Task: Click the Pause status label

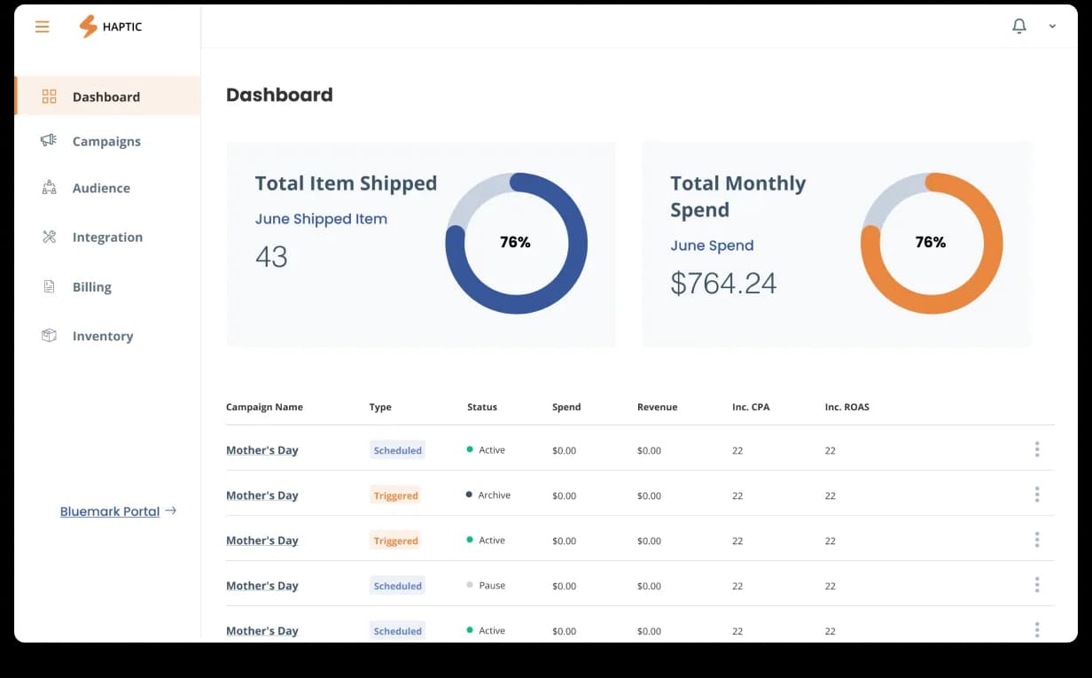Action: tap(492, 586)
